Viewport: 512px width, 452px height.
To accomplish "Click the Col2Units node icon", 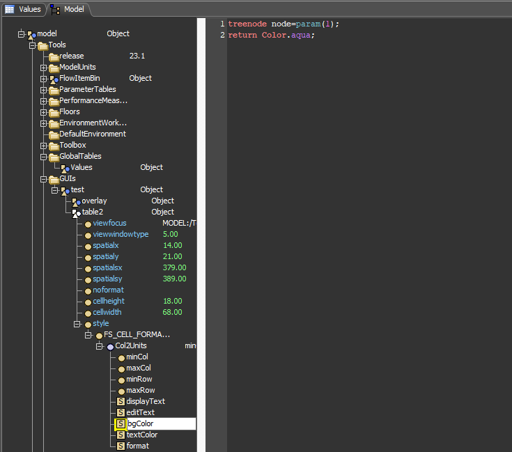I will coord(110,346).
